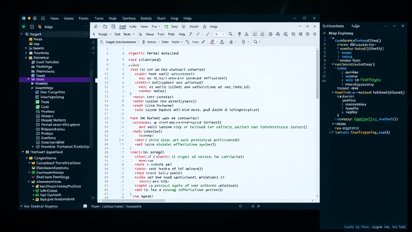Open the "Rouge" dropdown in the editor toolbar
The height and width of the screenshot is (232, 412).
(105, 34)
